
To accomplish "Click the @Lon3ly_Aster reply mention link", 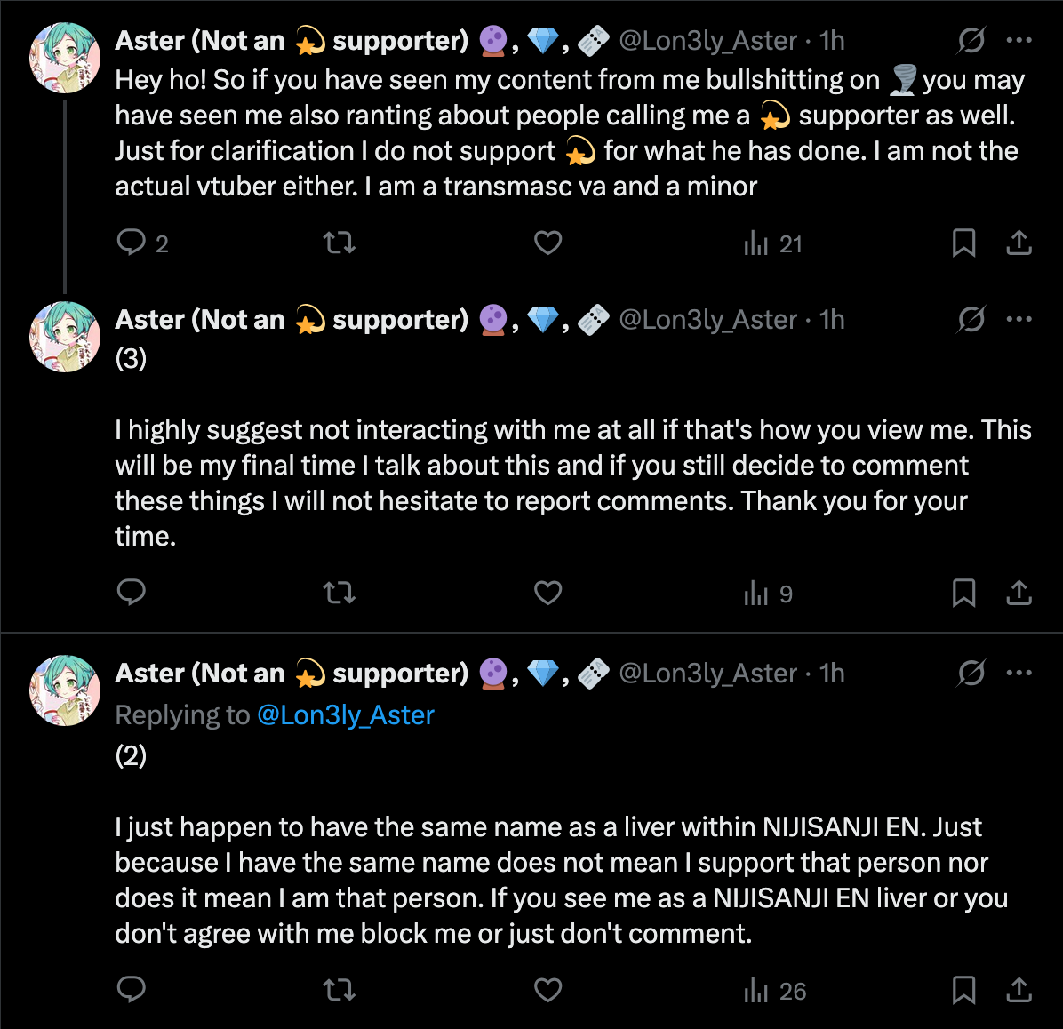I will point(346,715).
